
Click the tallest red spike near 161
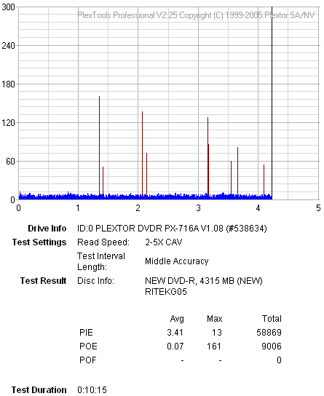point(99,146)
